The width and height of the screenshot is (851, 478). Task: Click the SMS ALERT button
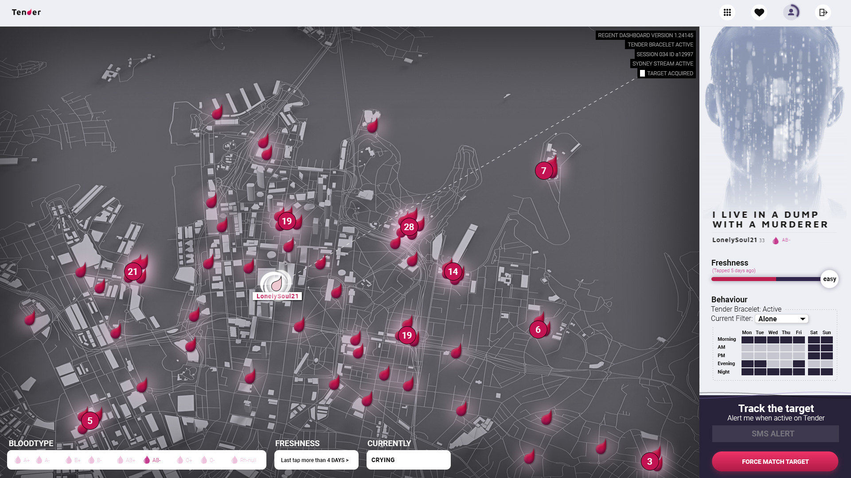tap(775, 434)
